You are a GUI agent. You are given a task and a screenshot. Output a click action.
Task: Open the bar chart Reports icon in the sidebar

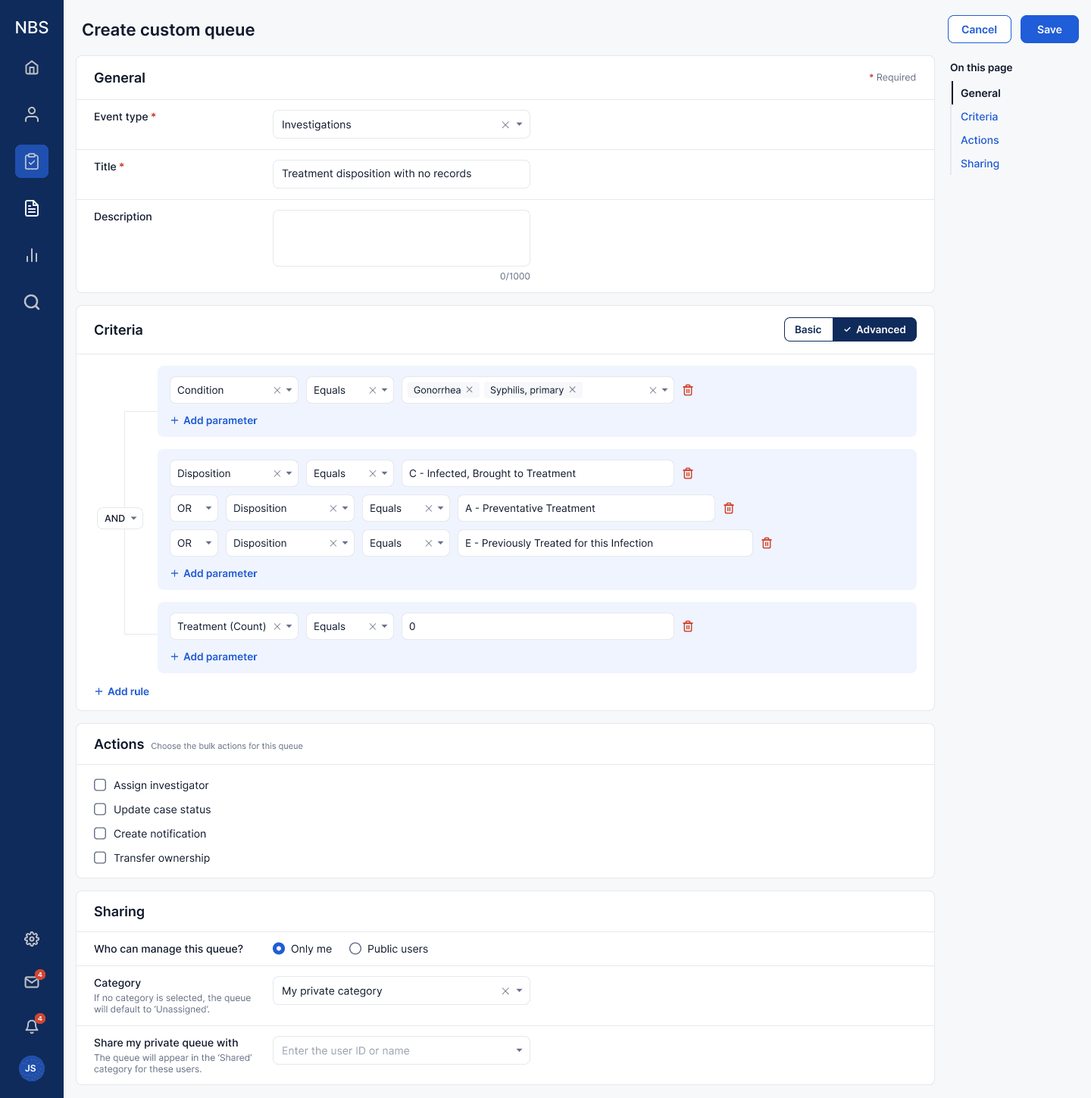[32, 255]
